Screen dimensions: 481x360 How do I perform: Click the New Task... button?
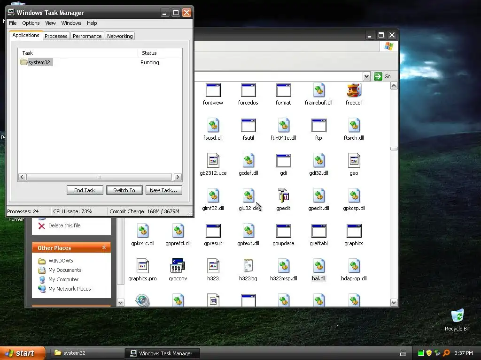pos(163,190)
